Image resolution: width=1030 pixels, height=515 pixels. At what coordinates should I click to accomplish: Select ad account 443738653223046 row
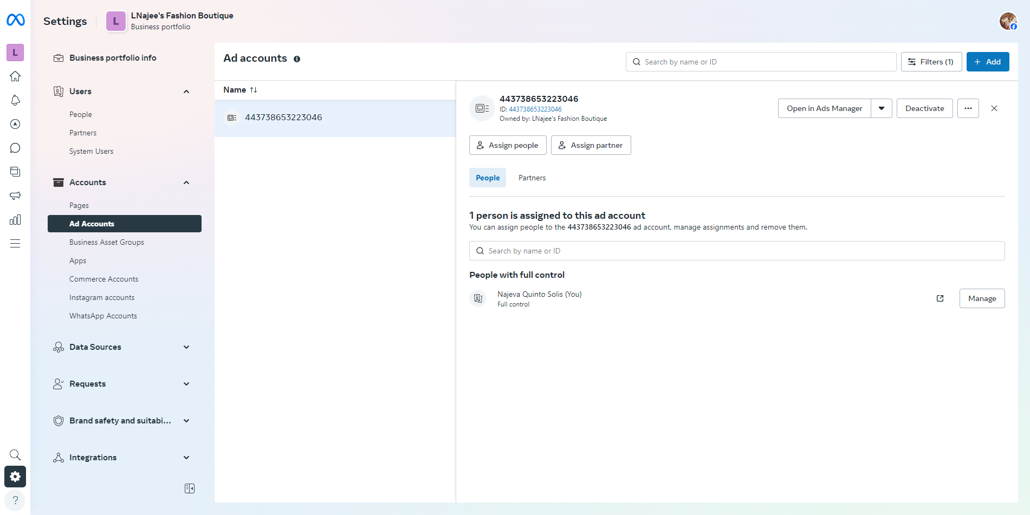tap(335, 118)
